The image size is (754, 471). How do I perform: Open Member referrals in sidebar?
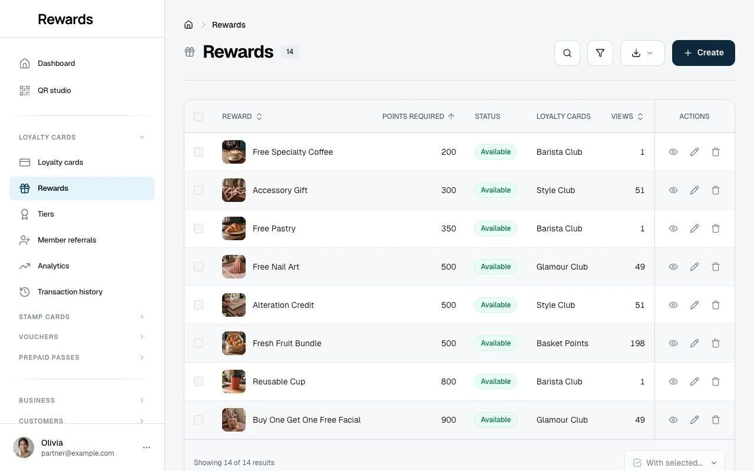tap(82, 240)
